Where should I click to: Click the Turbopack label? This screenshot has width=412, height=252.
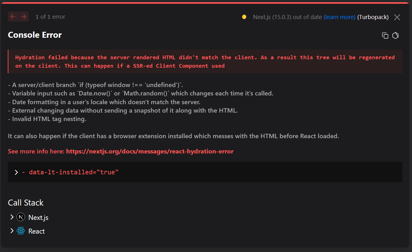point(373,17)
